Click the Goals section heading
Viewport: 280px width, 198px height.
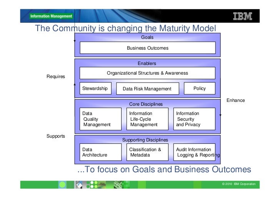pyautogui.click(x=147, y=37)
